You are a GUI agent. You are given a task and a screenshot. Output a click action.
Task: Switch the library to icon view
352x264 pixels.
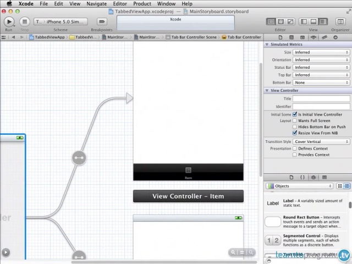click(340, 186)
